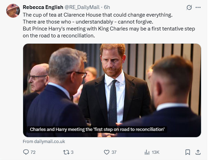This screenshot has width=210, height=160.
Task: Click the repost arrows icon
Action: coord(64,152)
